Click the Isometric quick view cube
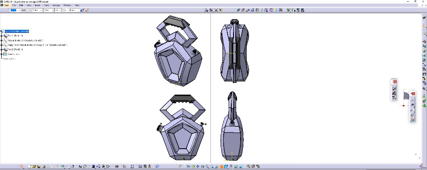 point(226,166)
